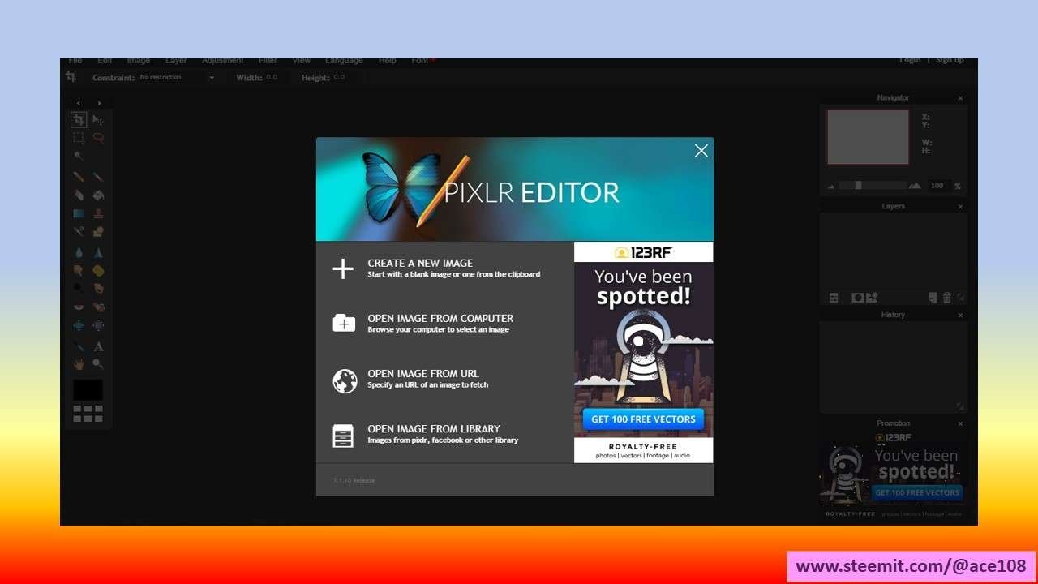Viewport: 1038px width, 584px height.
Task: Open the Filter menu
Action: (268, 61)
